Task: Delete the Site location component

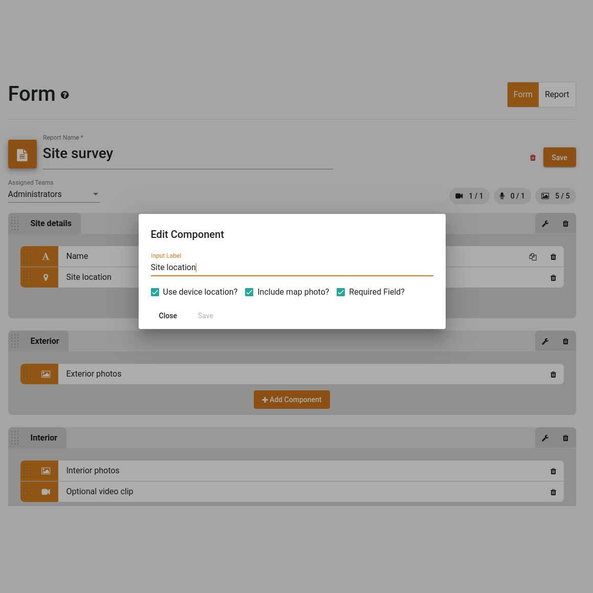Action: 553,278
